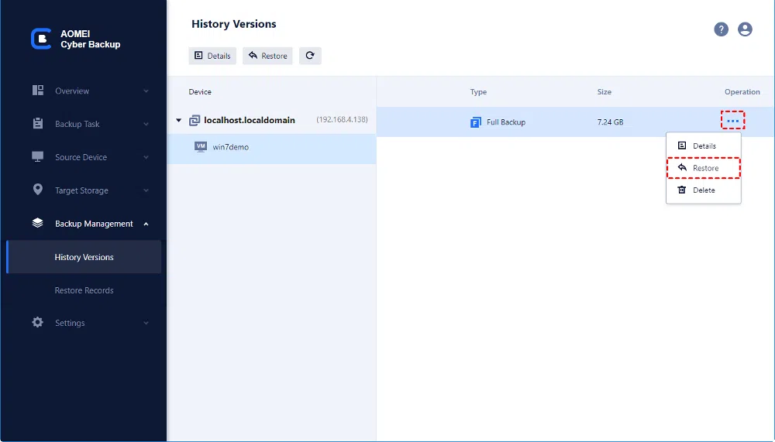Click the Settings sidebar label
The width and height of the screenshot is (775, 442).
click(x=70, y=323)
